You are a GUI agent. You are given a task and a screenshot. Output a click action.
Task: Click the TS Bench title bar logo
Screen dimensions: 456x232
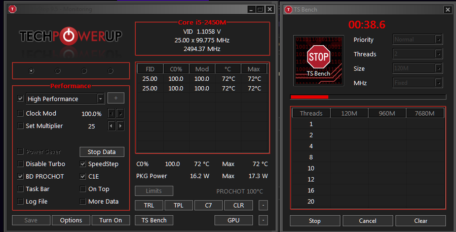[x=288, y=10]
